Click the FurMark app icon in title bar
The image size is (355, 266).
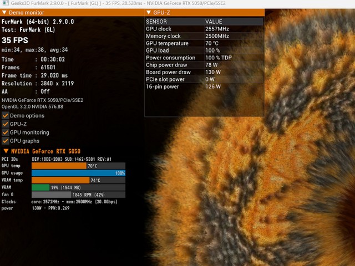click(x=5, y=3)
